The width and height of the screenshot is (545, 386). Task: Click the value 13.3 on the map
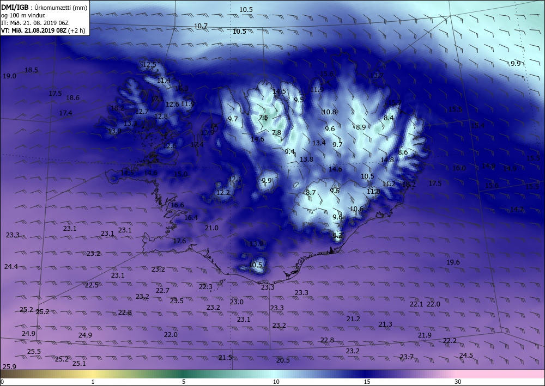click(130, 123)
